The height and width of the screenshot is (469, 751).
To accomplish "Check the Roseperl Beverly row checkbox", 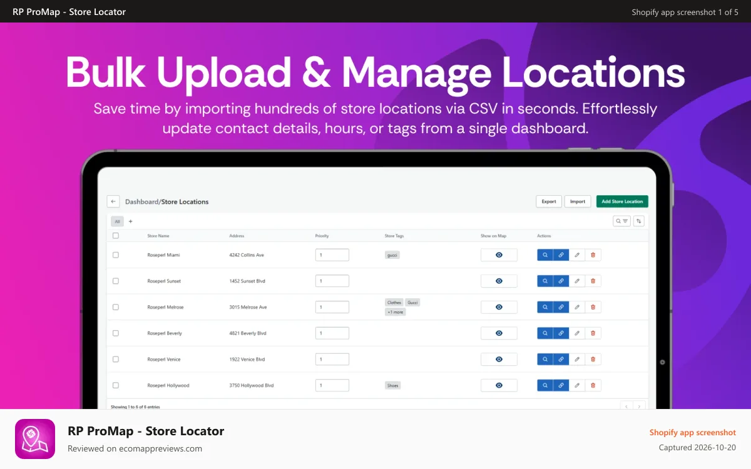I will pos(116,333).
